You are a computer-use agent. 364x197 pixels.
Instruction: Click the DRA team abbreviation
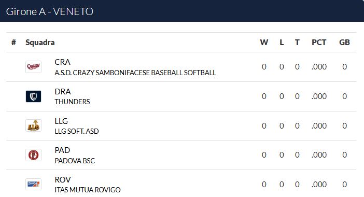tap(63, 92)
